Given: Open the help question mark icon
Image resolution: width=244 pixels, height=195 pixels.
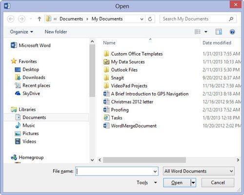Looking at the screenshot, I should tap(232, 32).
